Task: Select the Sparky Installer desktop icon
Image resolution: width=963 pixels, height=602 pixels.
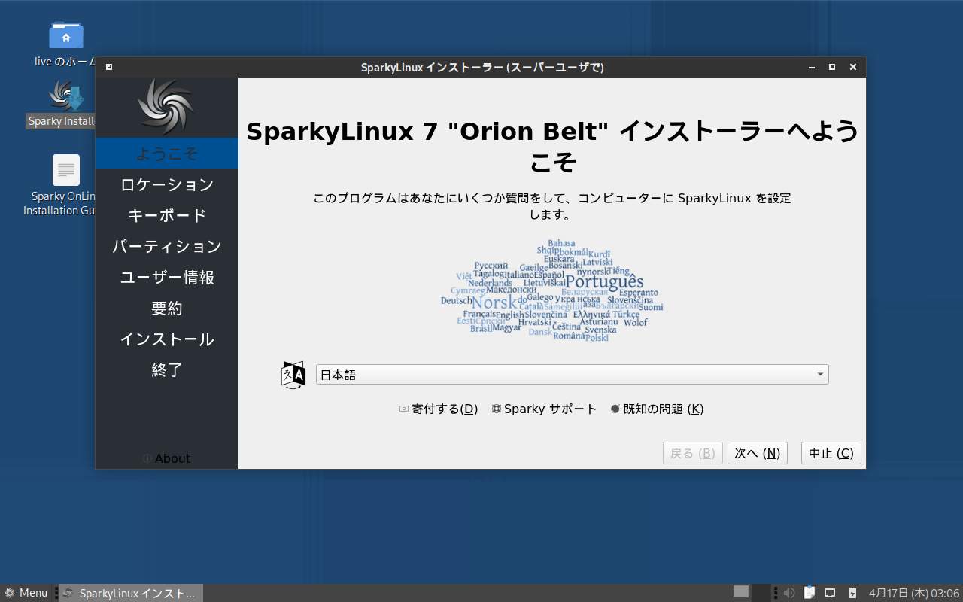Action: (66, 96)
